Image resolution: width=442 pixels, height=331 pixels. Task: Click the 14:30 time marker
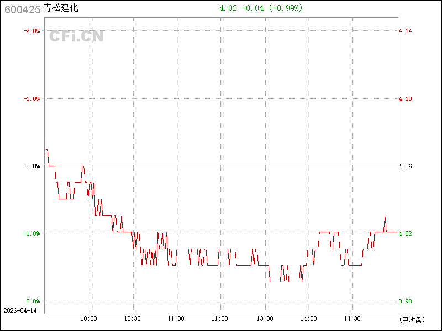[x=352, y=319]
